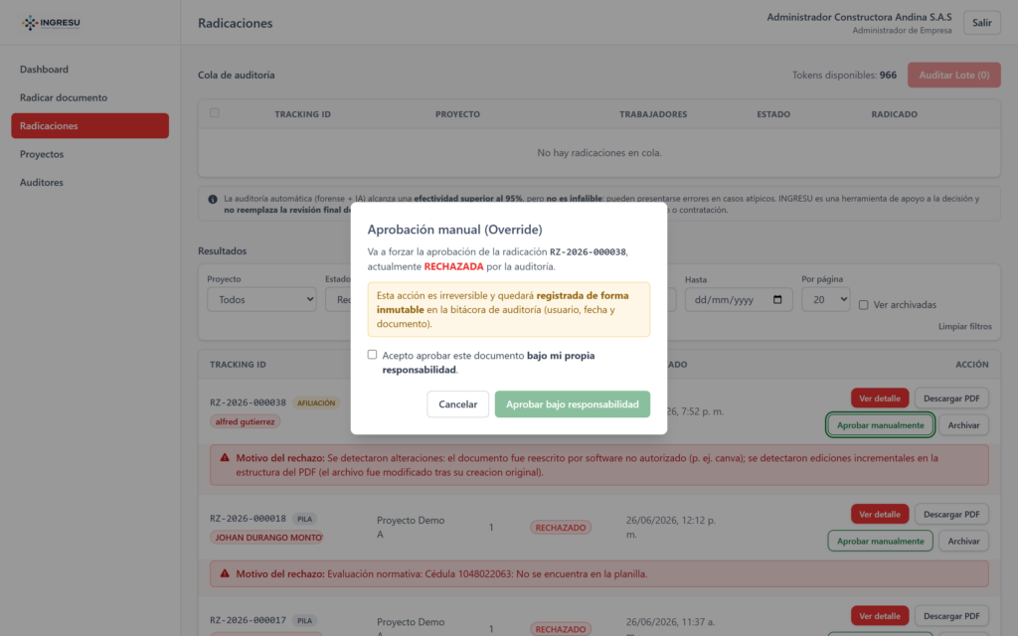
Task: Click the Hasta date input field
Action: [x=739, y=300]
